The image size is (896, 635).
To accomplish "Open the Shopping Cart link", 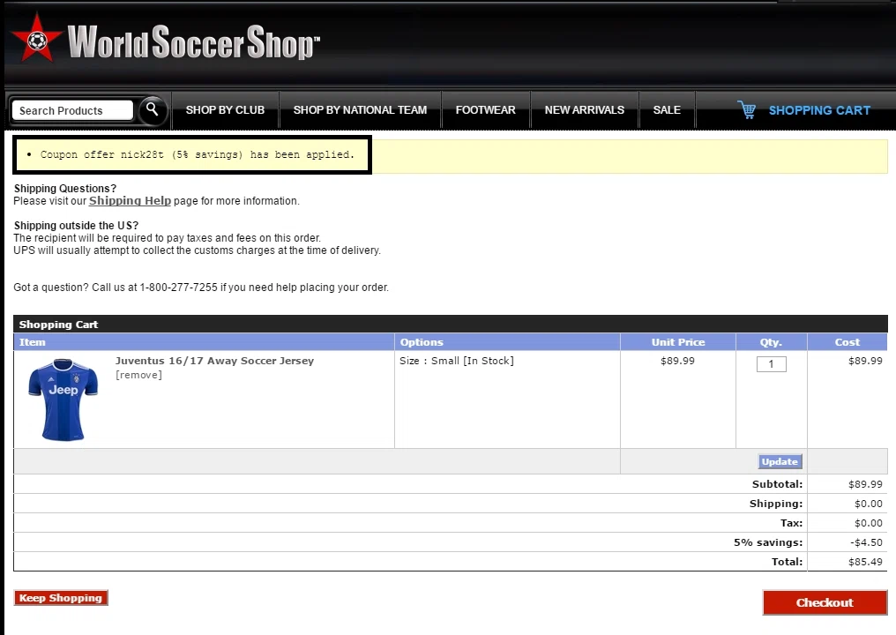I will pos(819,110).
